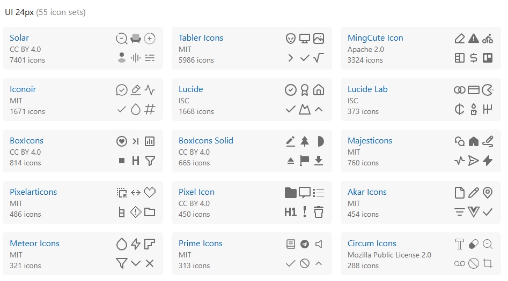This screenshot has width=508, height=281.
Task: Click the armchair icon in Solar set
Action: point(136,39)
